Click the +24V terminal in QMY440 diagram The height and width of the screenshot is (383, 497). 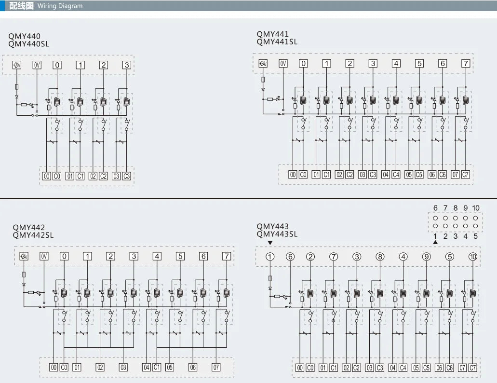click(17, 65)
